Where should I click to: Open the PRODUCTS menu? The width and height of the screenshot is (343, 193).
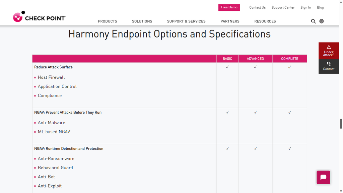107,21
